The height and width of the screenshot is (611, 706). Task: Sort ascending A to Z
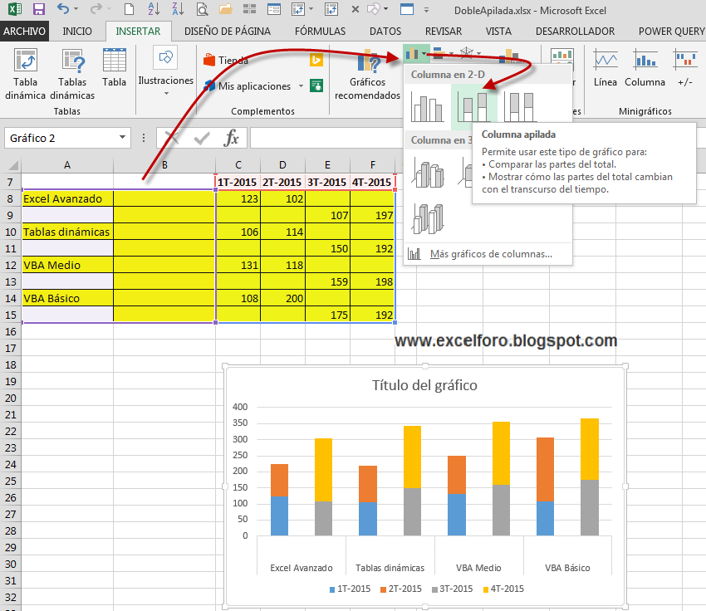154,9
